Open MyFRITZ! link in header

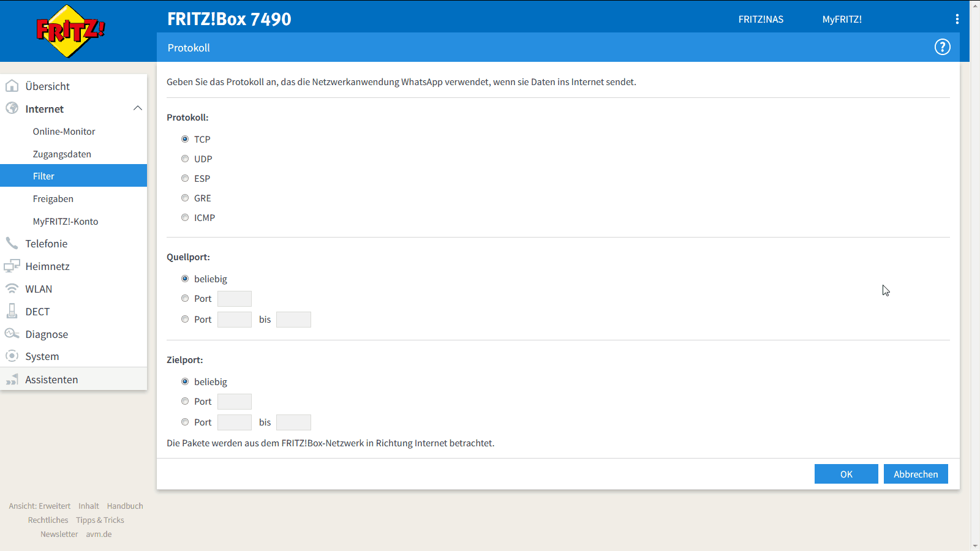pyautogui.click(x=842, y=19)
